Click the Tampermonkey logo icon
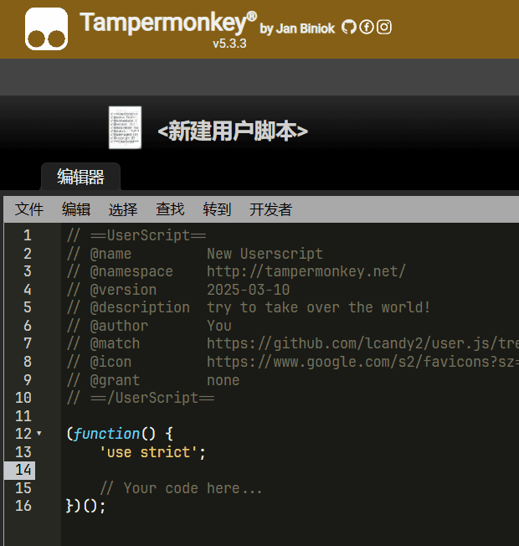519x546 pixels. point(46,29)
